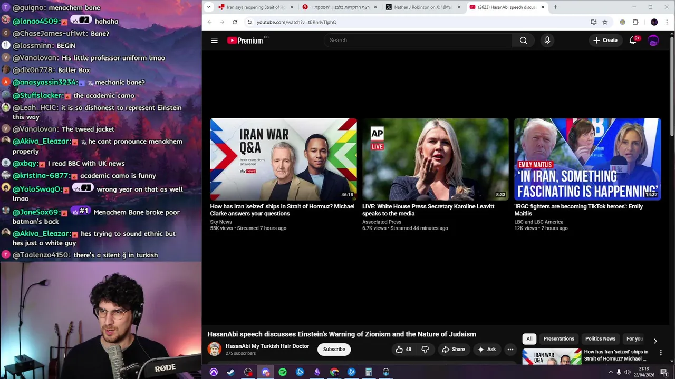675x379 pixels.
Task: Dislike the video with thumbs down
Action: (425, 349)
